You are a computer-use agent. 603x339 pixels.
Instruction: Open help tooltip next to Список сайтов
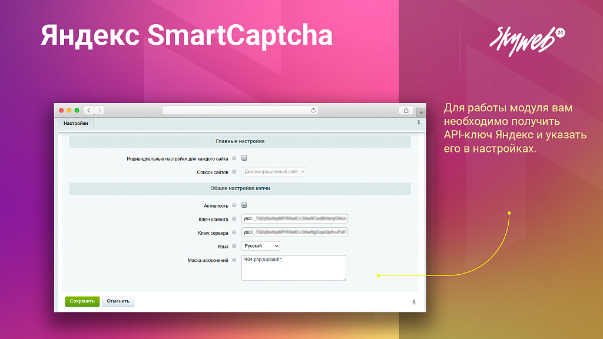pos(234,171)
